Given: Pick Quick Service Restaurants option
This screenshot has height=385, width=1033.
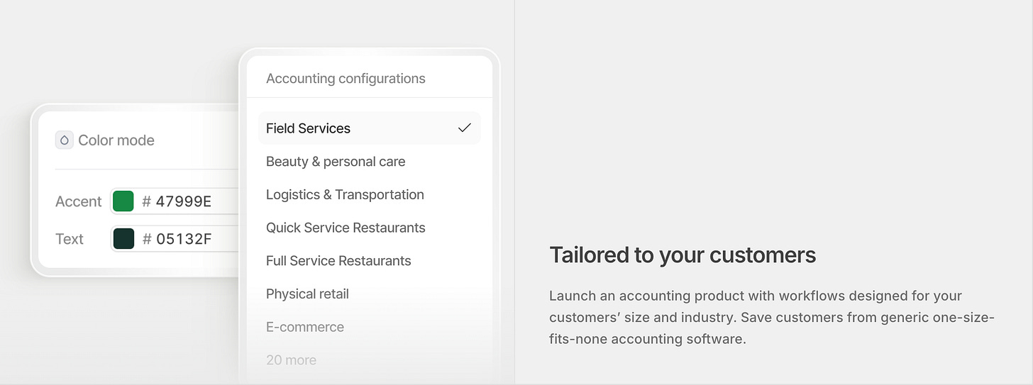Looking at the screenshot, I should click(x=346, y=228).
